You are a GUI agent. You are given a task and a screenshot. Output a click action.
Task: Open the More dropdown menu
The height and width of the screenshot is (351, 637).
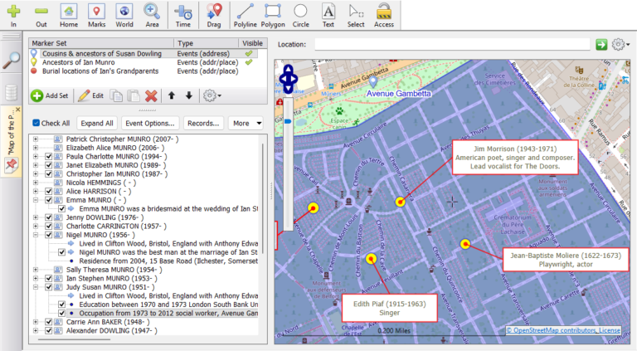pyautogui.click(x=246, y=123)
